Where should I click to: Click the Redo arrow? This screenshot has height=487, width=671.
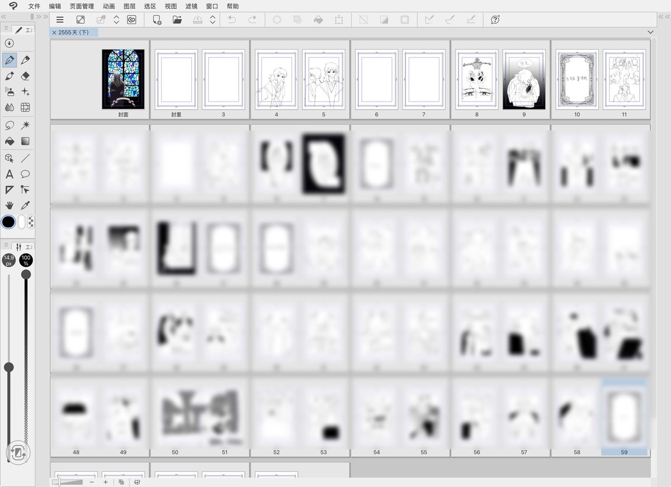coord(252,20)
